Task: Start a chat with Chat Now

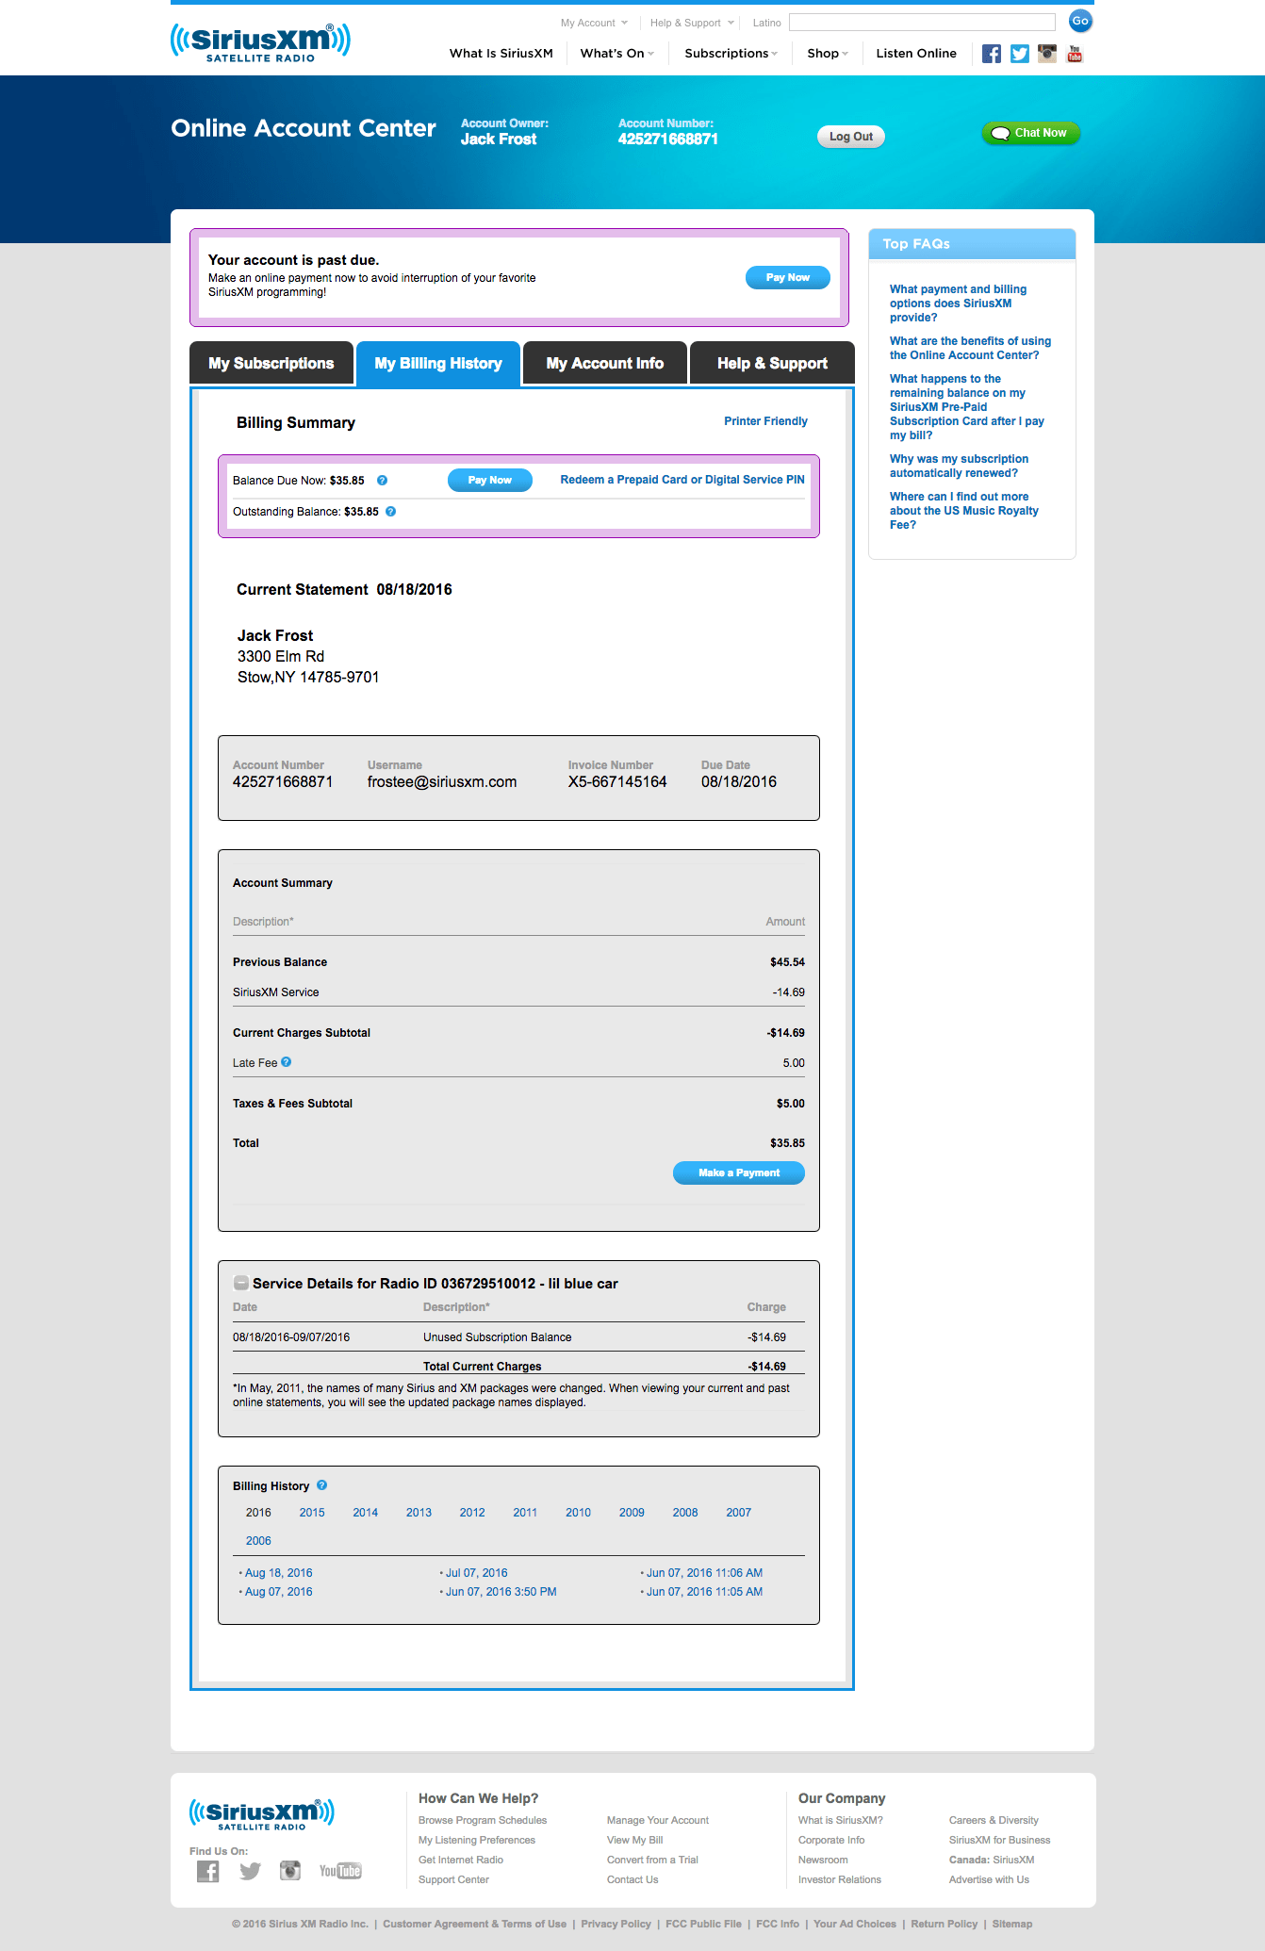Action: (1030, 133)
